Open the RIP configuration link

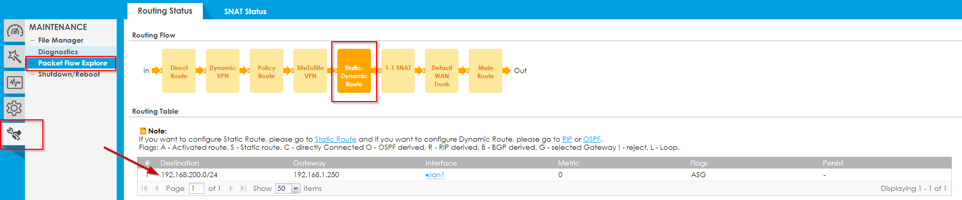(x=567, y=139)
